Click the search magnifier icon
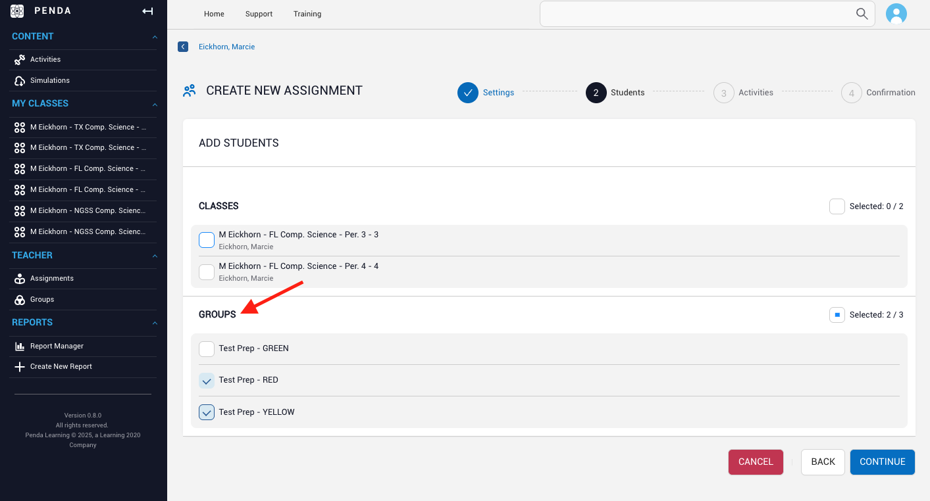This screenshot has width=930, height=501. (x=862, y=13)
